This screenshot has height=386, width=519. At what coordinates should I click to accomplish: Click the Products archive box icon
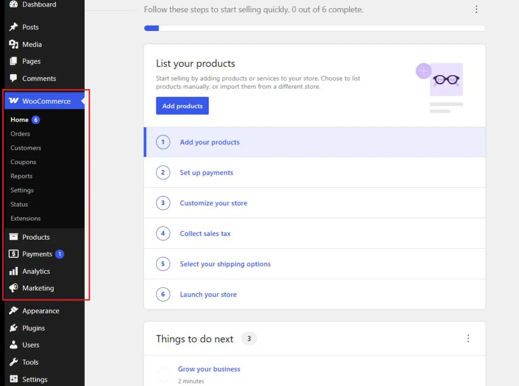[x=14, y=237]
